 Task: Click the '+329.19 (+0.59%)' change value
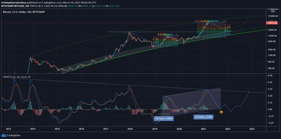pos(53,6)
